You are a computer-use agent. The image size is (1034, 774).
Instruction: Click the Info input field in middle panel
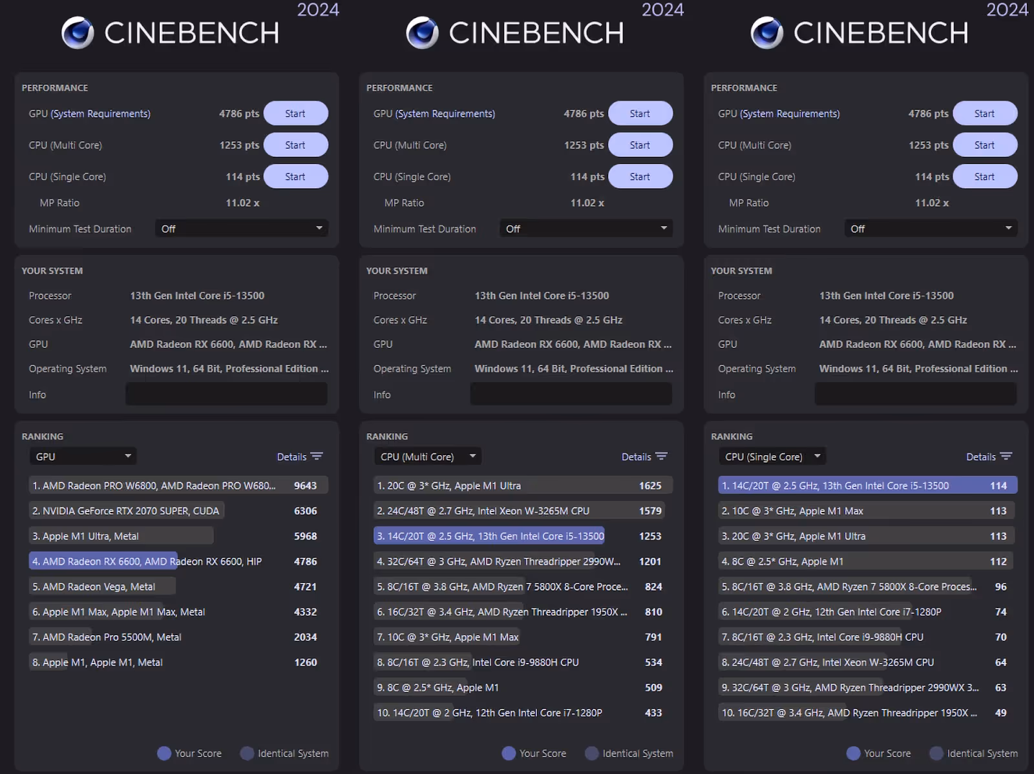pyautogui.click(x=571, y=394)
